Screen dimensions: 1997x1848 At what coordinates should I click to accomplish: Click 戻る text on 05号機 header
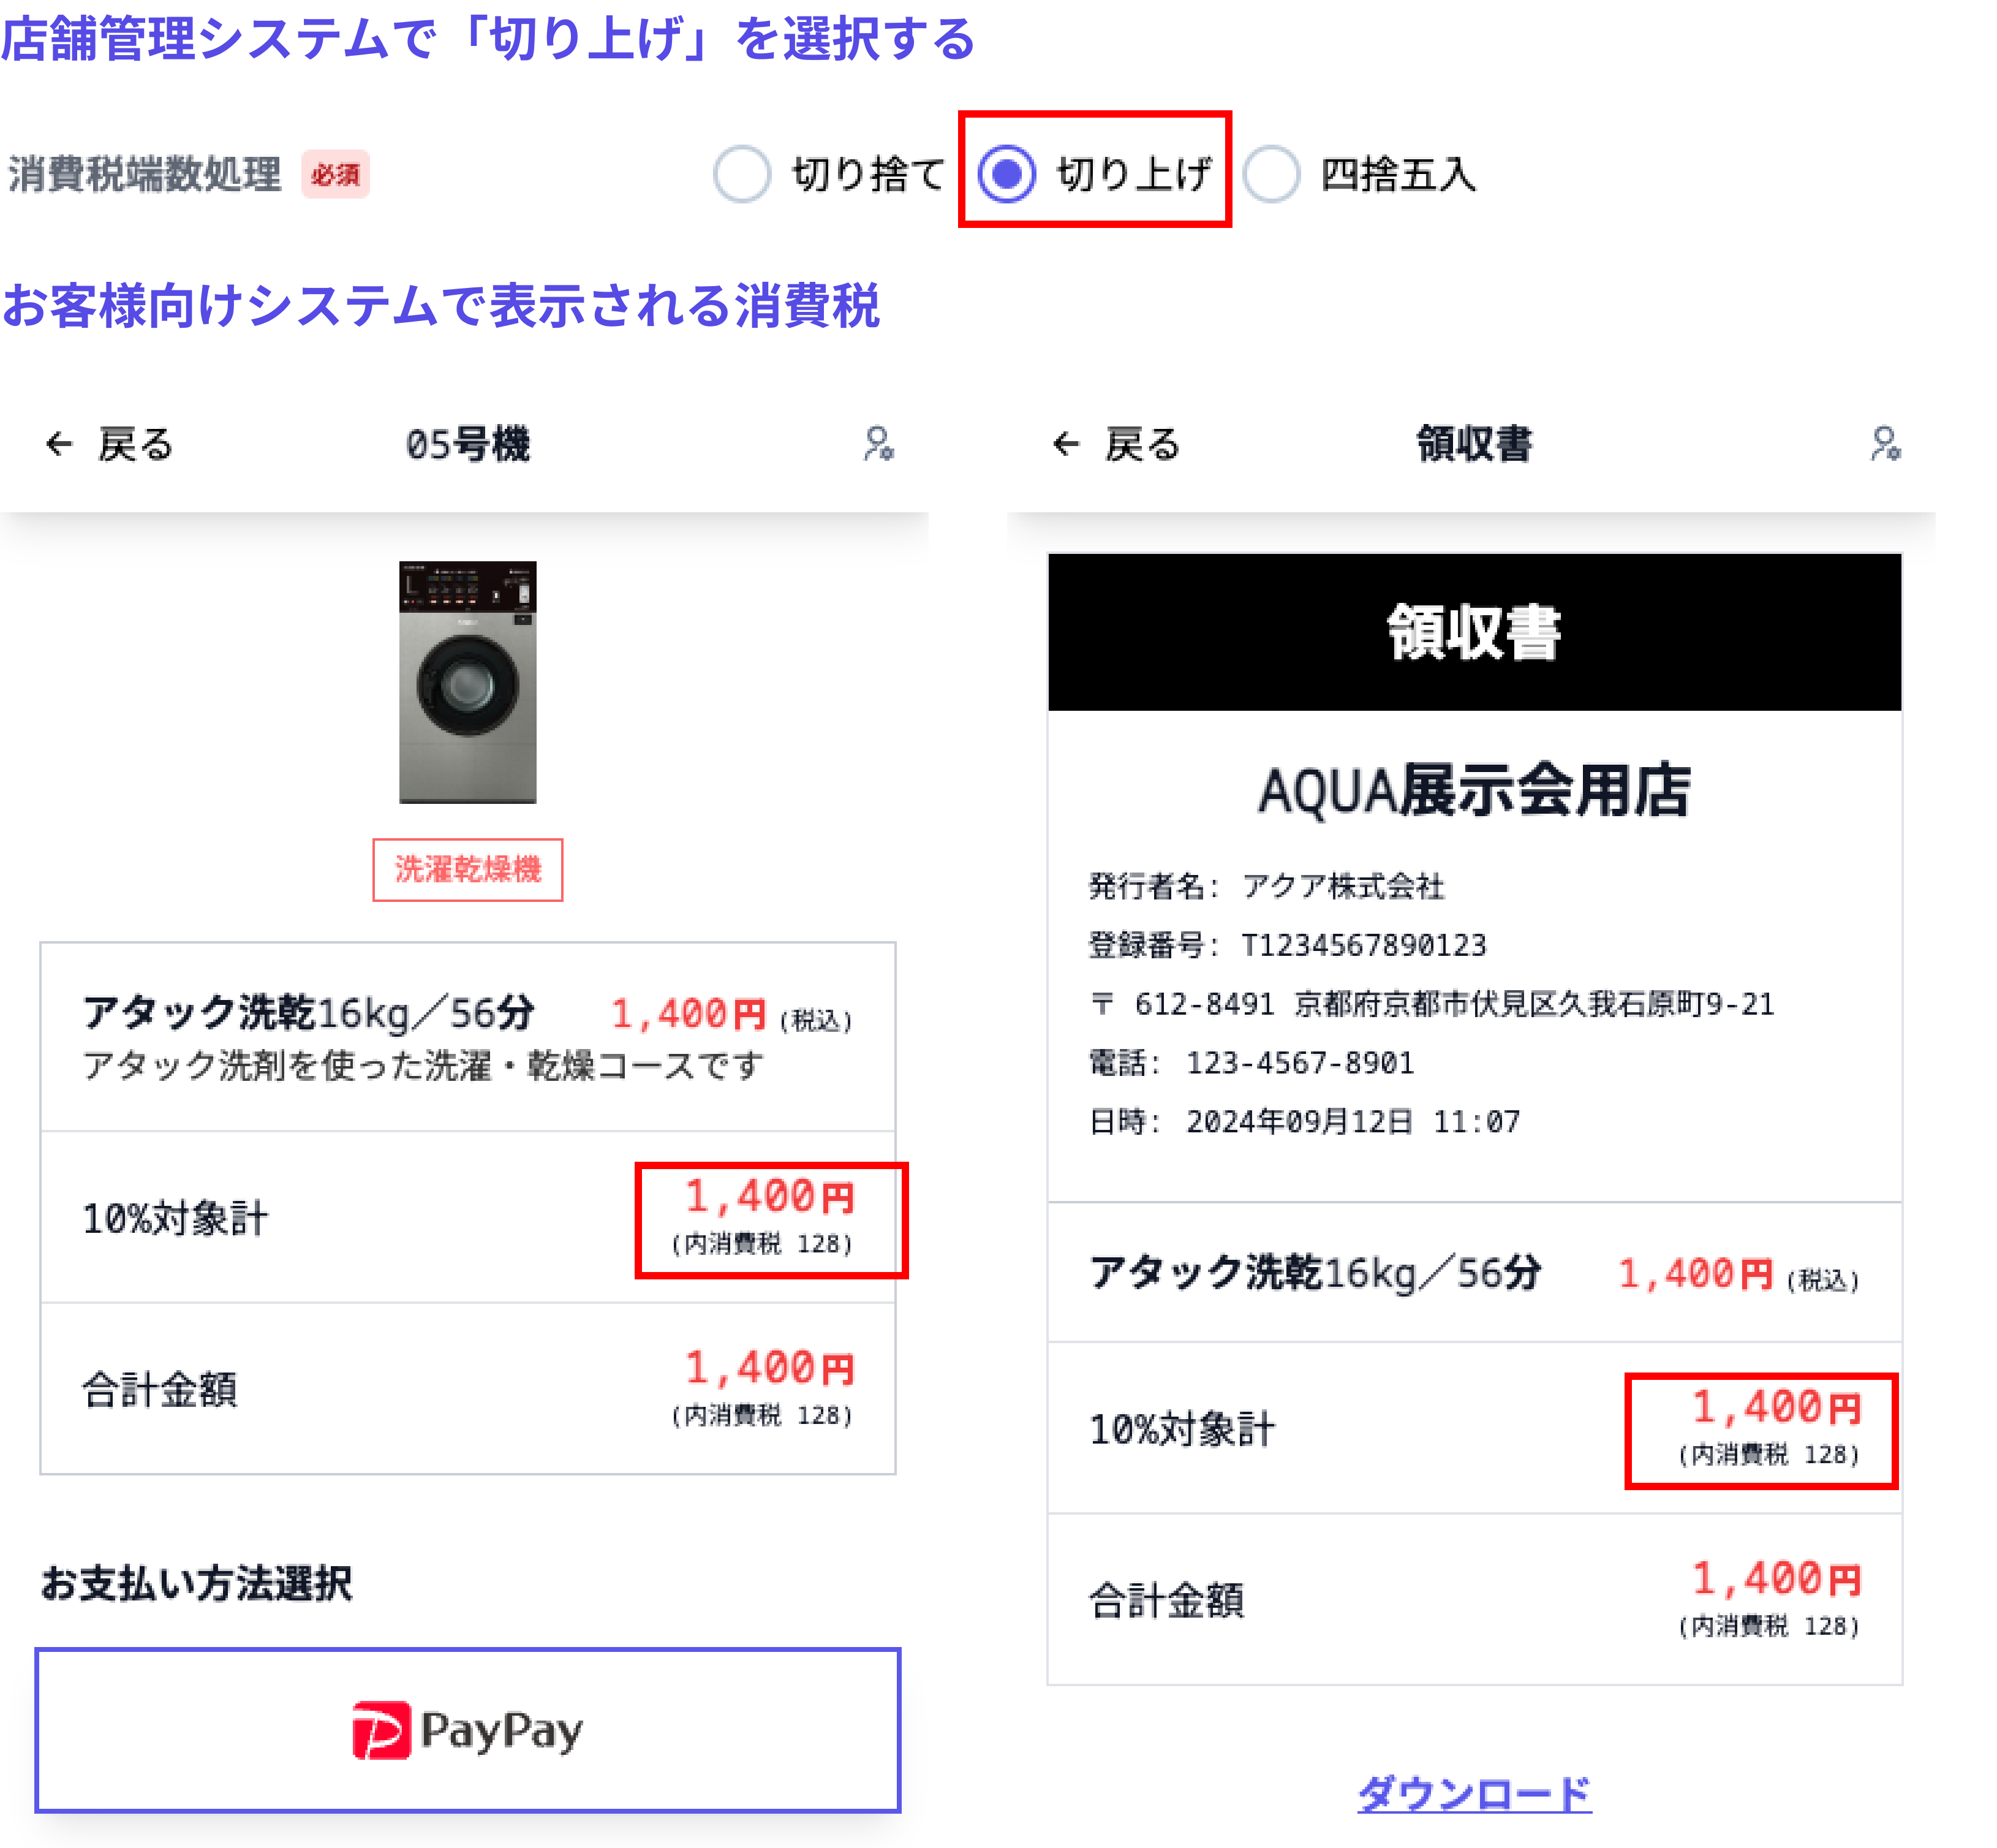click(x=136, y=444)
